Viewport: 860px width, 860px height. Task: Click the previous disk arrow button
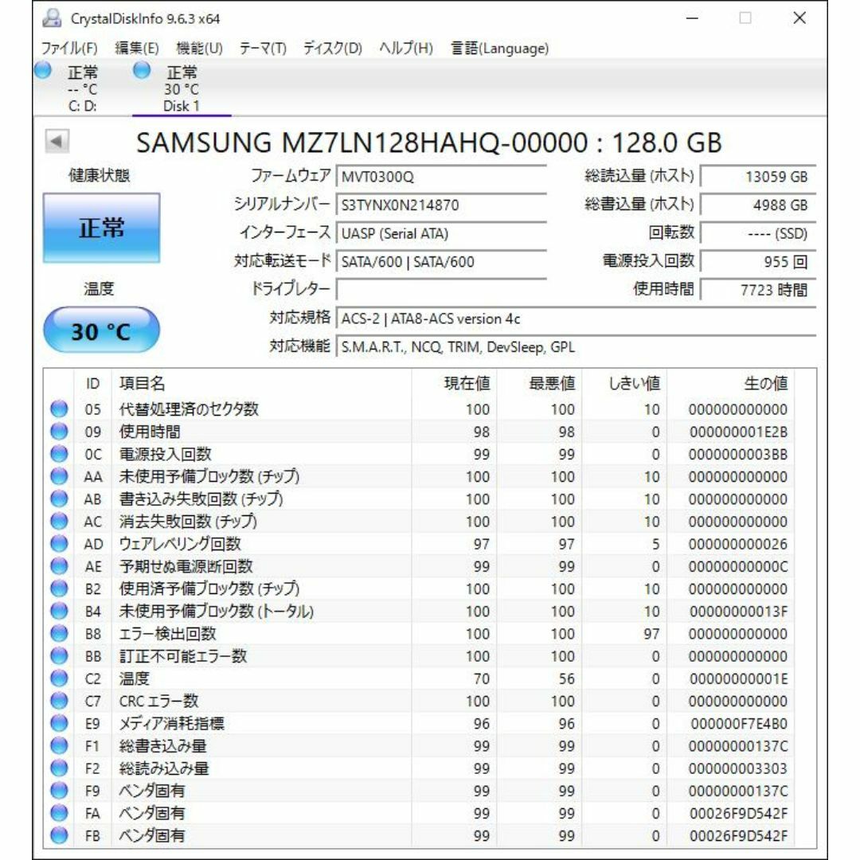(57, 142)
